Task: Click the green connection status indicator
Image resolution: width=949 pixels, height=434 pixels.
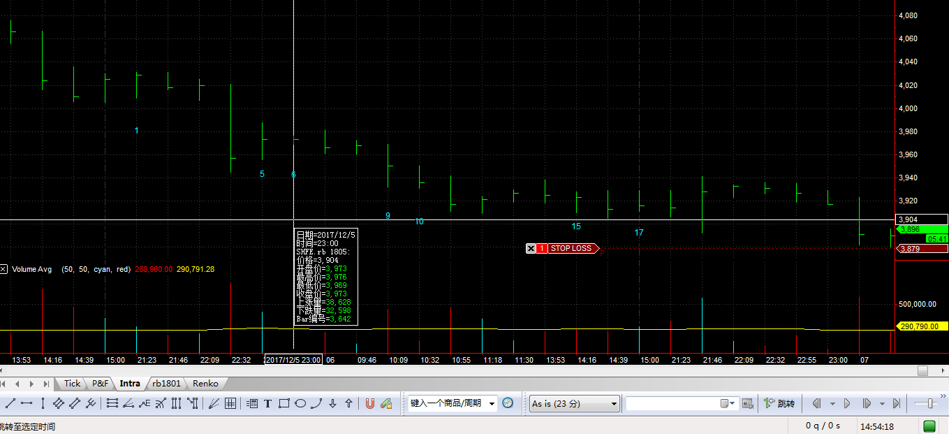Action: tap(929, 426)
